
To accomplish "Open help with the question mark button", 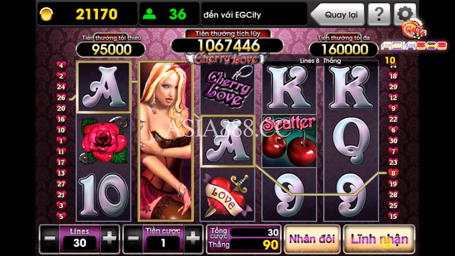I will pos(379,14).
